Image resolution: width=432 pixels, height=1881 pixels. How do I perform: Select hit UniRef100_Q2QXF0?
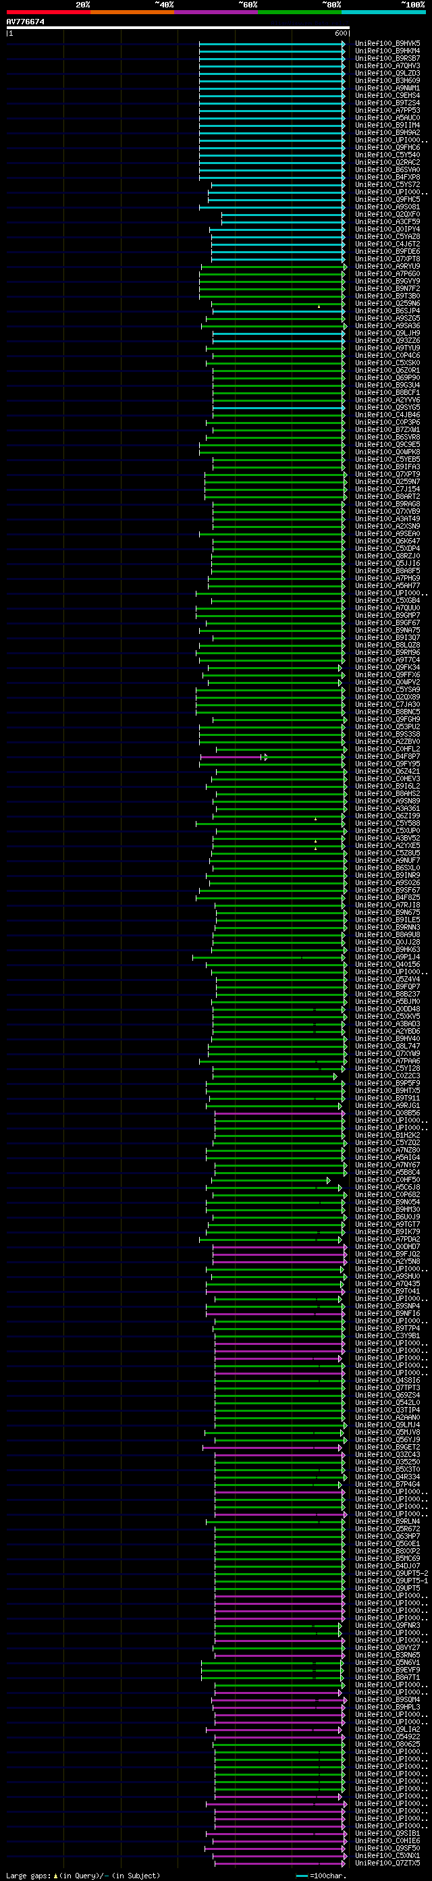[x=387, y=215]
